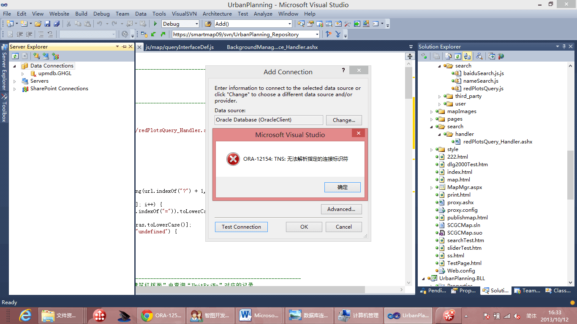Click the VisualSVN Branch icon
The image size is (577, 324).
(329, 34)
